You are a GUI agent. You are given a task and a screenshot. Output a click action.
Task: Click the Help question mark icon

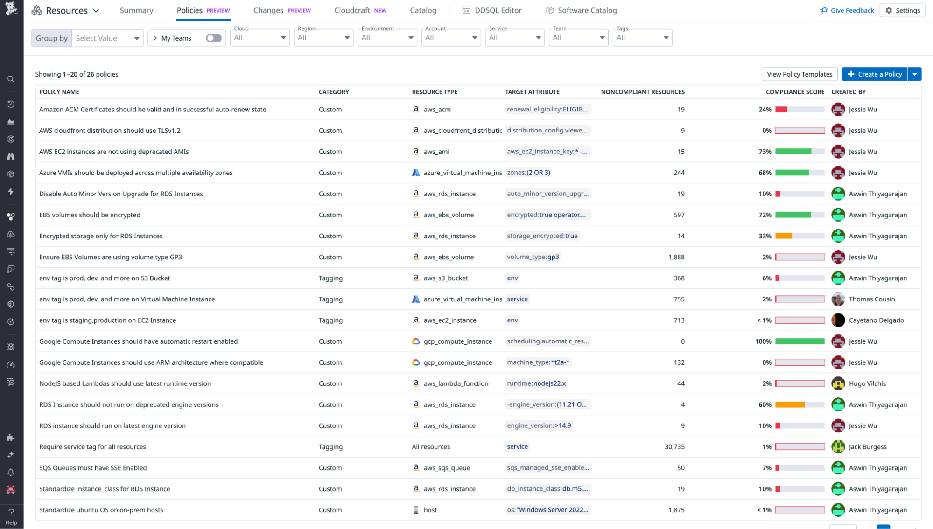[x=11, y=512]
